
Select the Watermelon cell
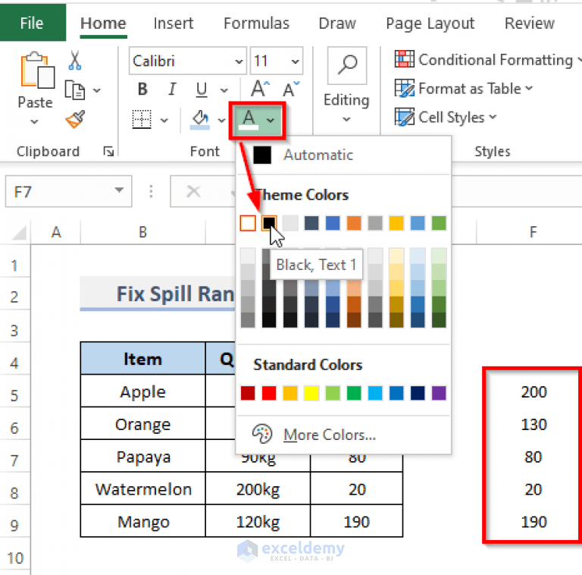pyautogui.click(x=143, y=489)
